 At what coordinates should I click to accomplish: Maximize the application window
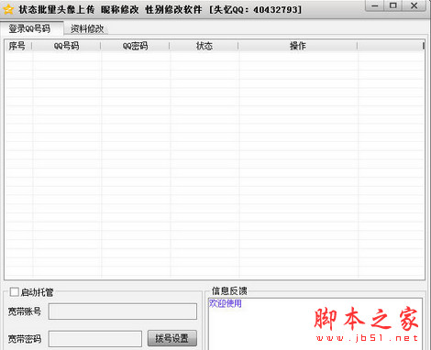(x=393, y=6)
